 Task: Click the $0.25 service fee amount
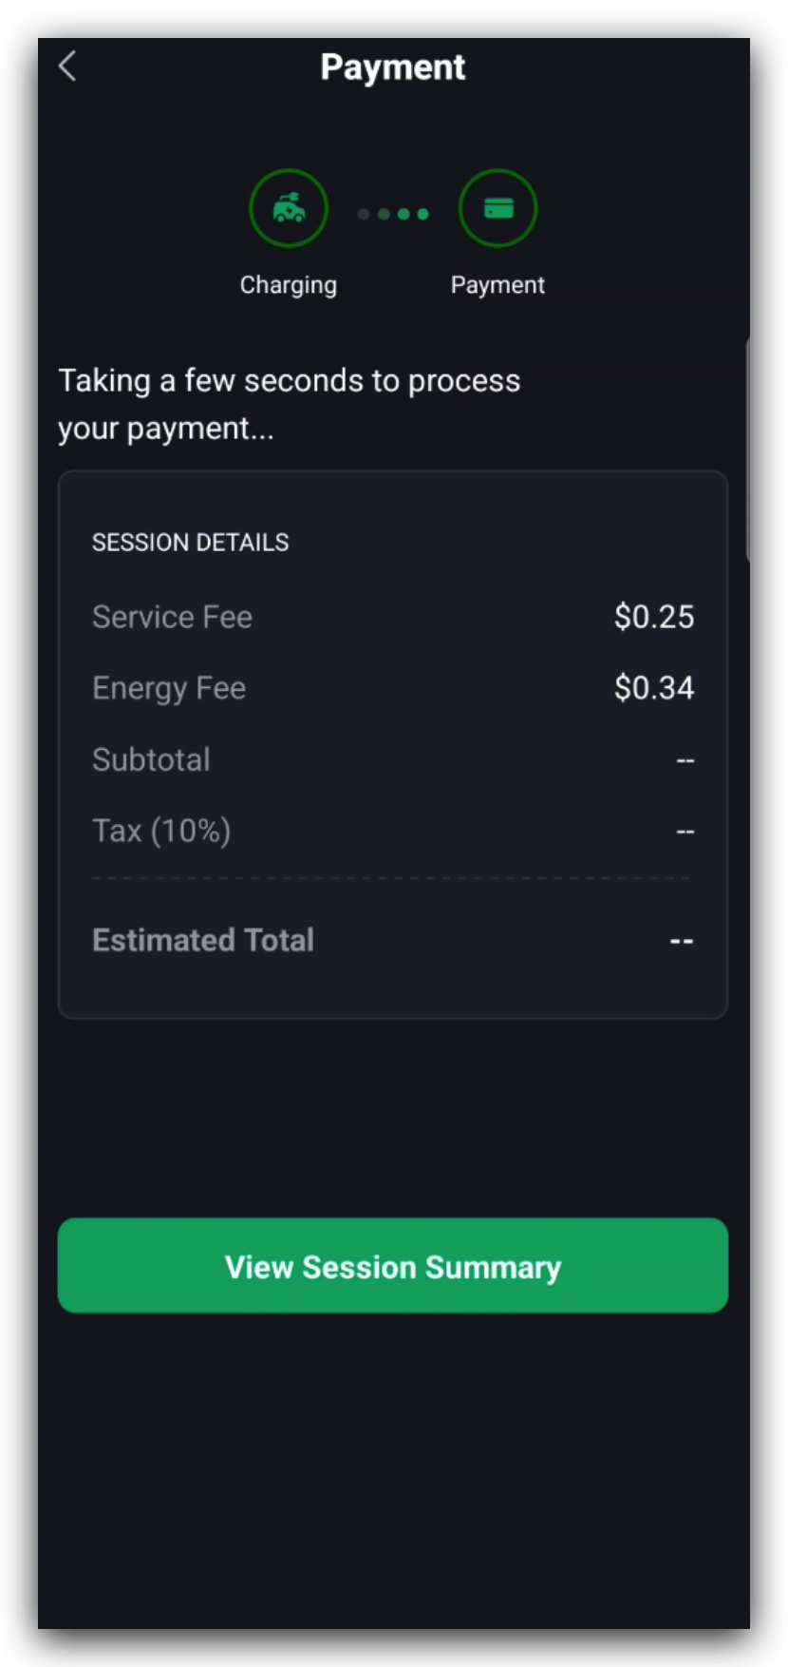(x=654, y=617)
